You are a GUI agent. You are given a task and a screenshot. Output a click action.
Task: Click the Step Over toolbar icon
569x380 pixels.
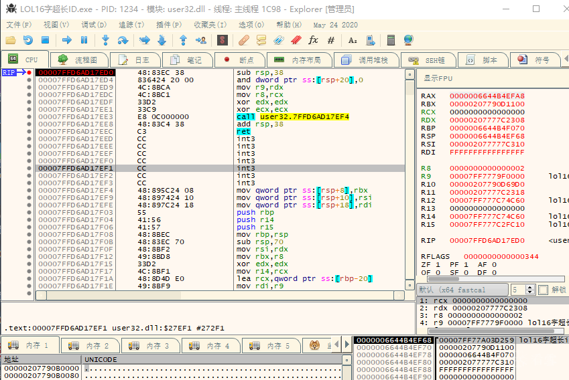pos(122,40)
